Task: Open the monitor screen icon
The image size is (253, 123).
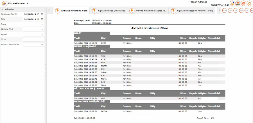Action: click(238, 3)
